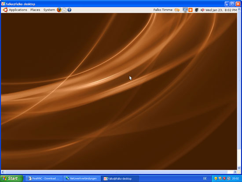Open the Wed Jan 23 clock calendar

221,10
